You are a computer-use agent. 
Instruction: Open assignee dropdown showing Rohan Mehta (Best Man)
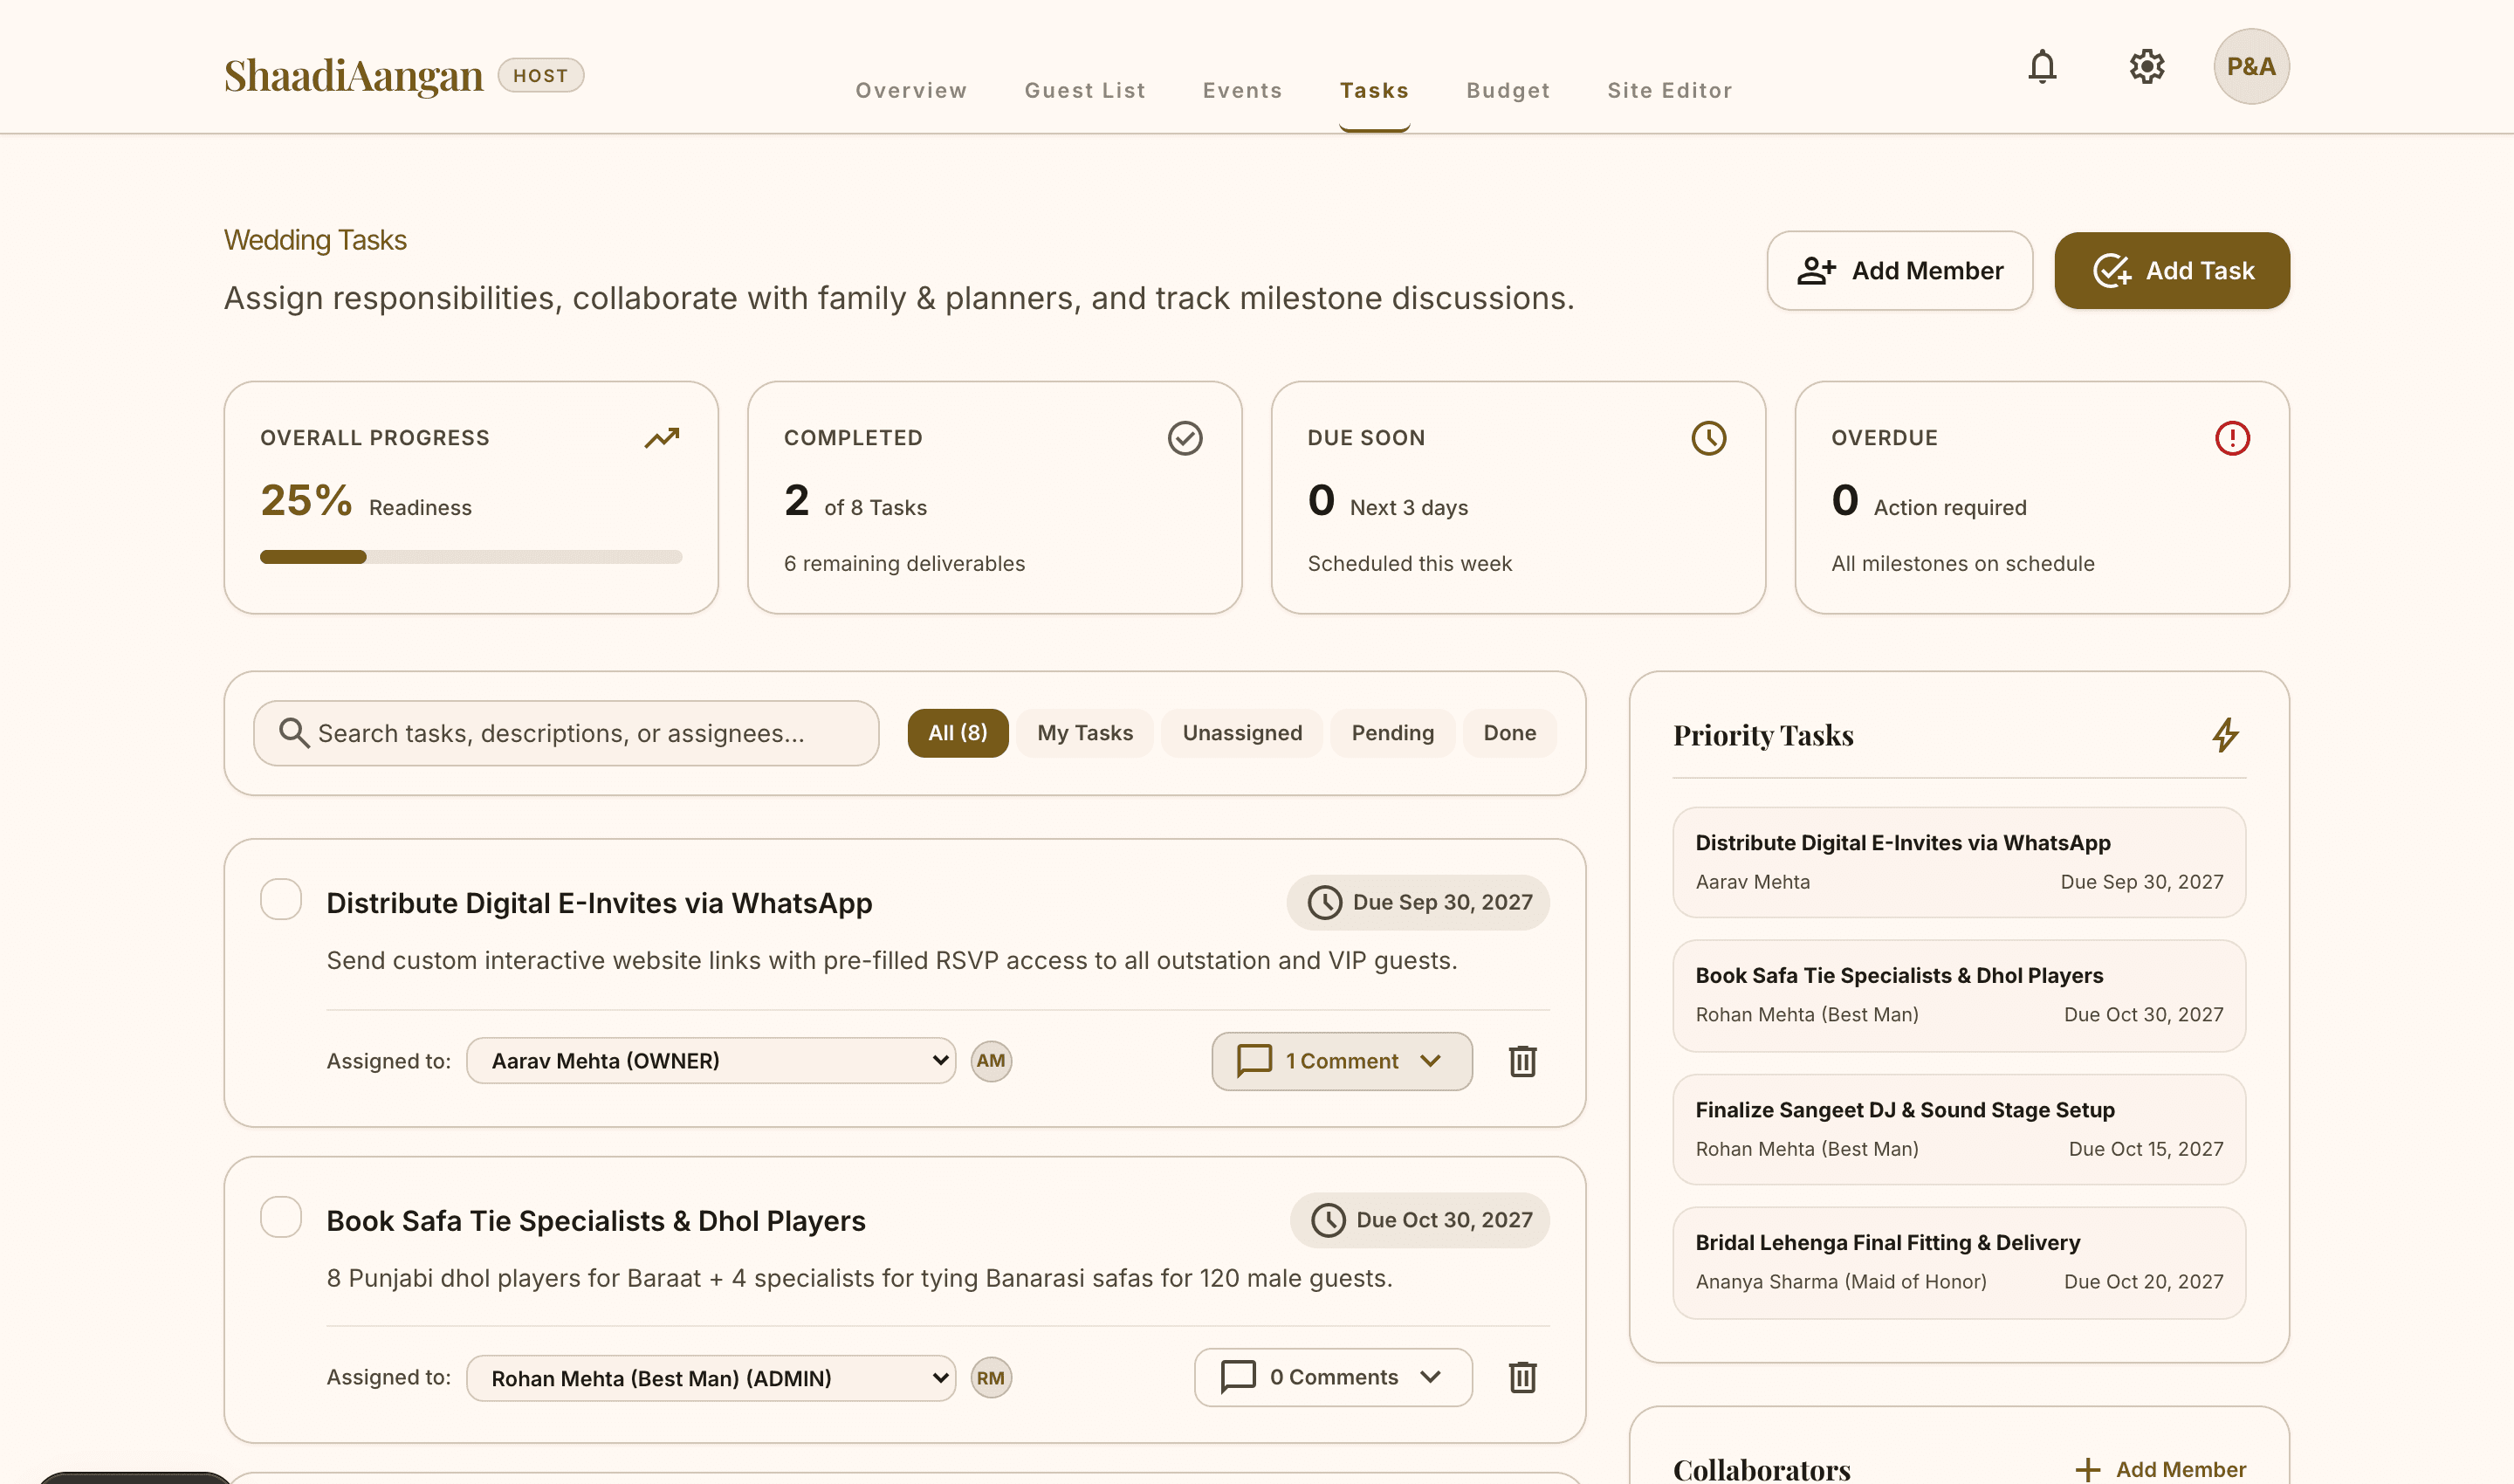(x=711, y=1378)
